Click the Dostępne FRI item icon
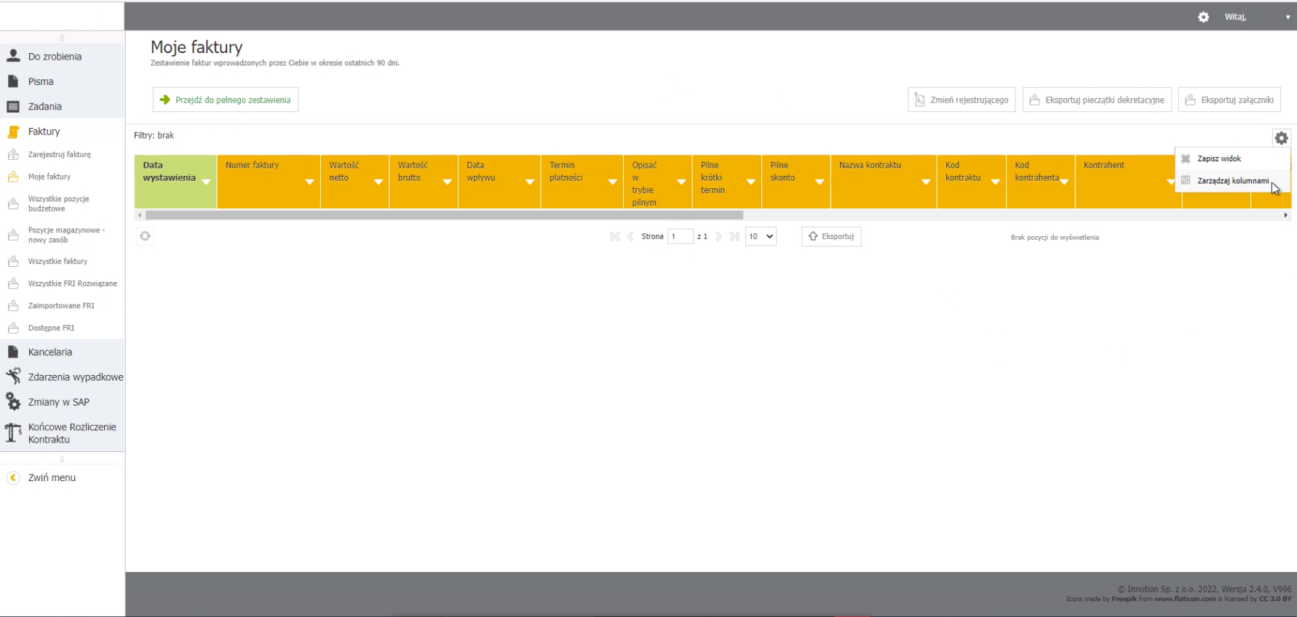The height and width of the screenshot is (617, 1297). [13, 328]
